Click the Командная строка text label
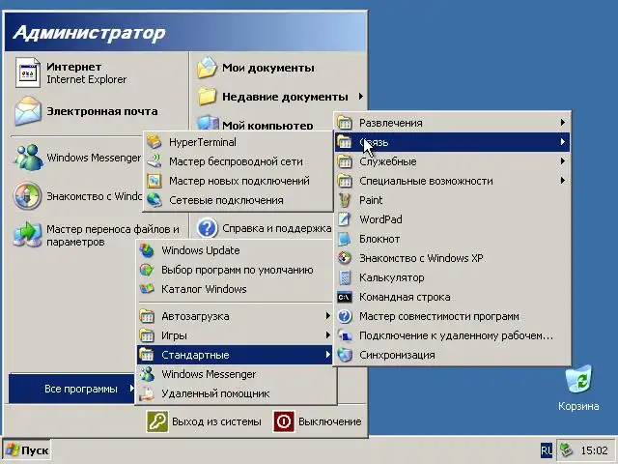 (405, 297)
